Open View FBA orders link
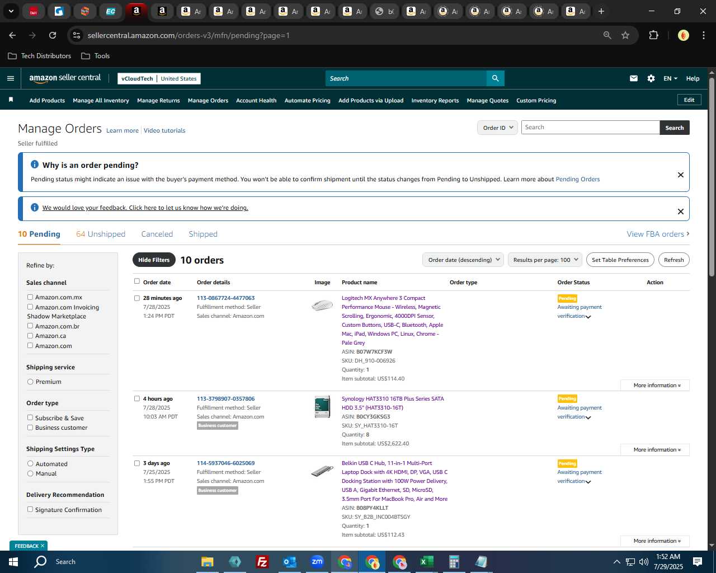This screenshot has height=573, width=716. pos(658,234)
